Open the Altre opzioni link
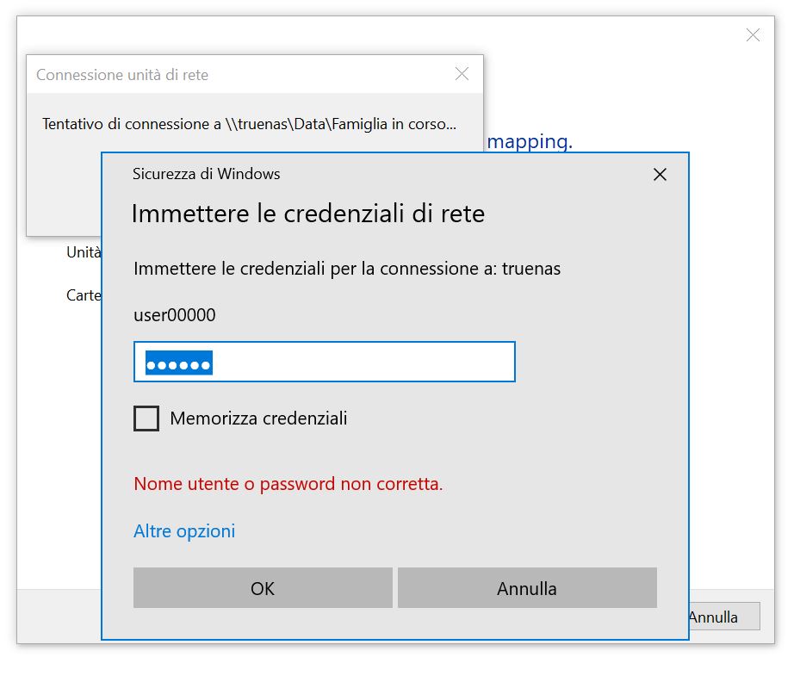Viewport: 800px width, 682px height. pos(184,531)
